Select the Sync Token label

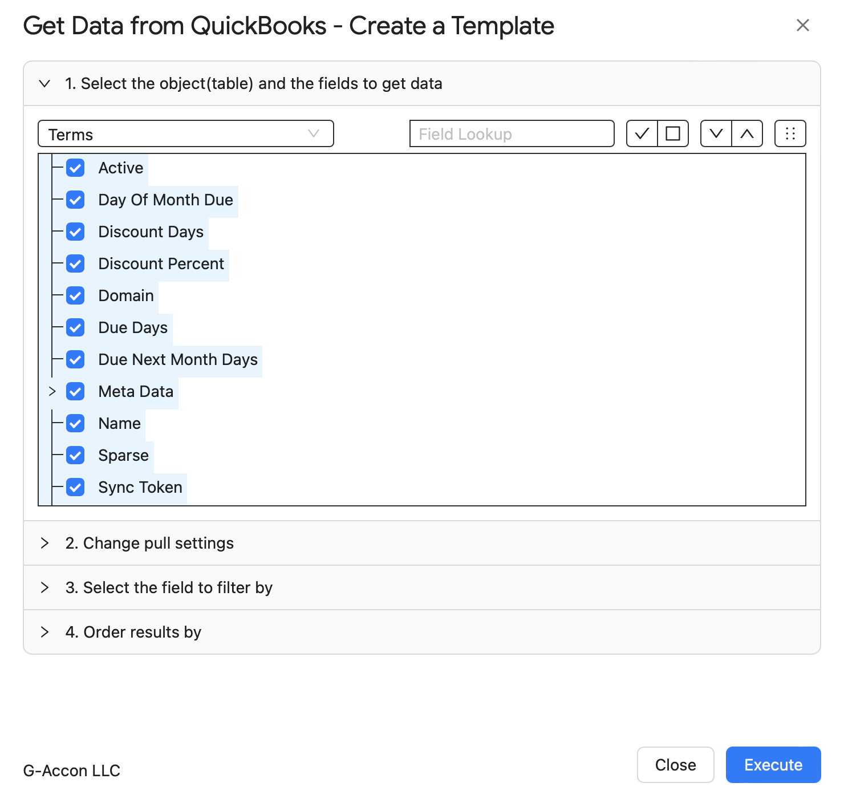140,487
